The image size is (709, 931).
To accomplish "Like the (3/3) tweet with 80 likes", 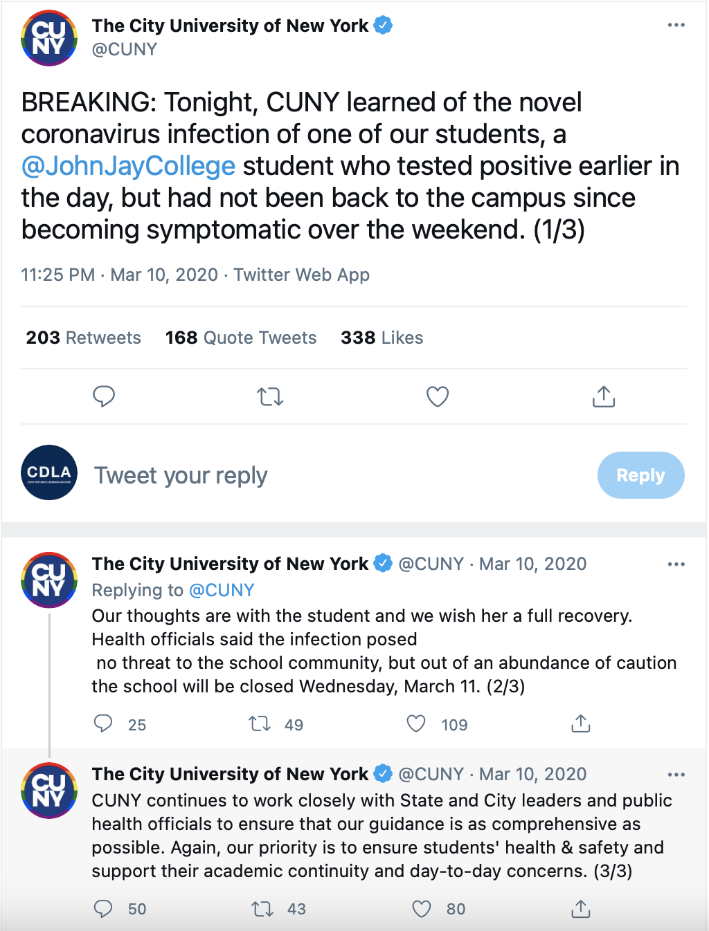I will [422, 908].
